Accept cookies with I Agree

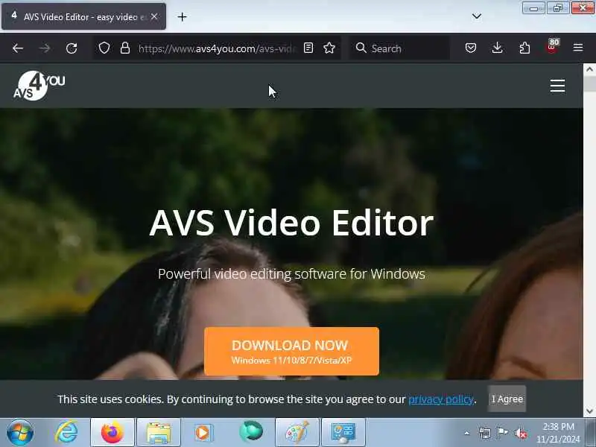pos(507,399)
